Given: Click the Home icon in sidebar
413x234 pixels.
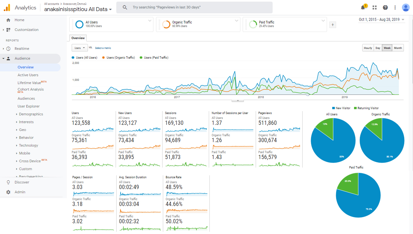Looking at the screenshot, I should coord(8,20).
